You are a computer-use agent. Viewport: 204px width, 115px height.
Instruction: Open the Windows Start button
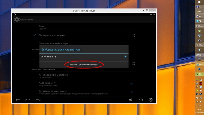click(199, 3)
